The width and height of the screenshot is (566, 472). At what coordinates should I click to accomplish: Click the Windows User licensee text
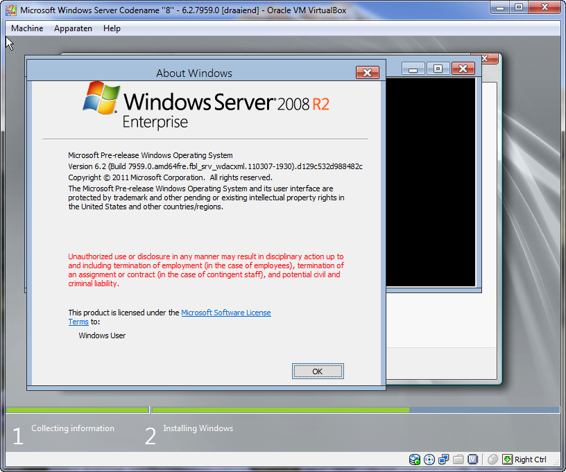(x=102, y=335)
